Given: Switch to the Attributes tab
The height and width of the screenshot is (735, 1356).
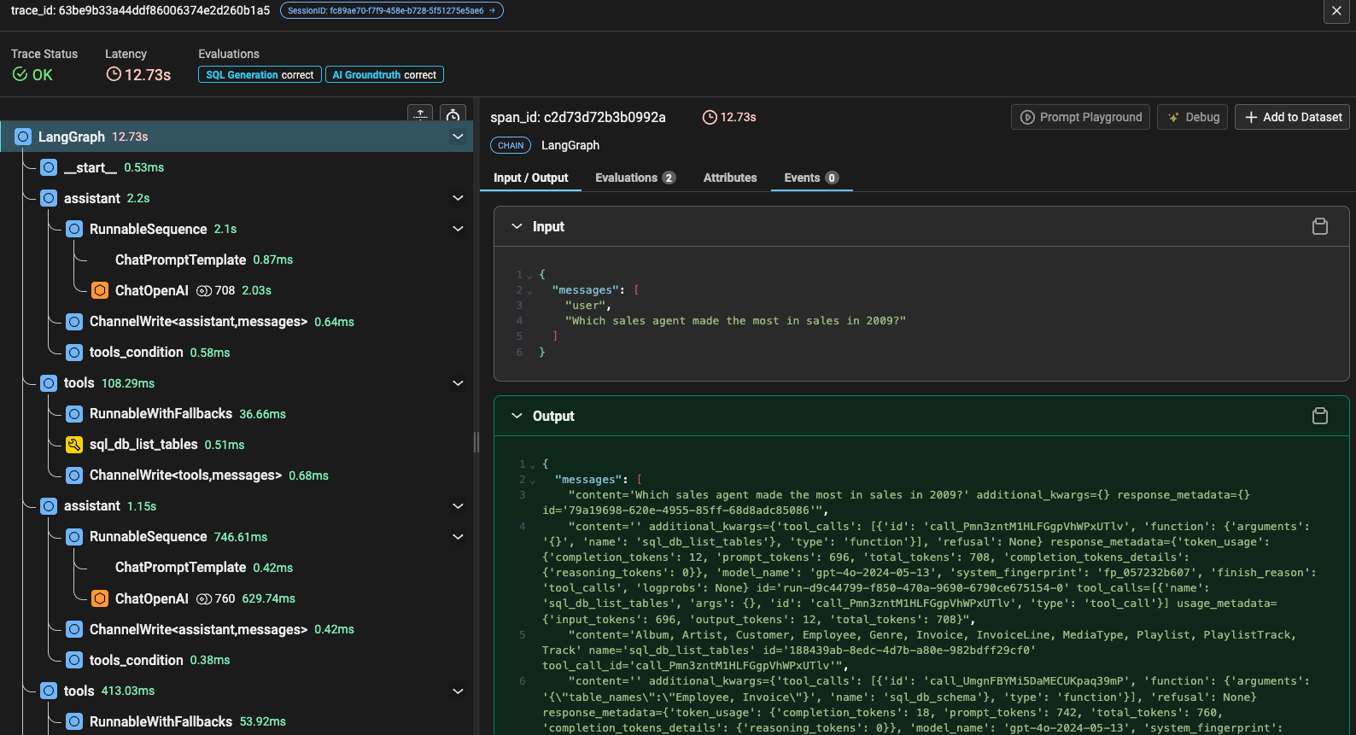Looking at the screenshot, I should pyautogui.click(x=729, y=178).
